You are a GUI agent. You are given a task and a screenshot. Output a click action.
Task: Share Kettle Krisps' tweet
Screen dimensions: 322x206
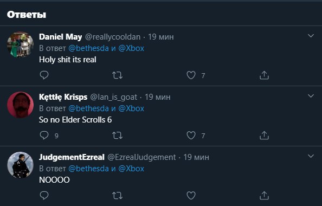(x=264, y=136)
